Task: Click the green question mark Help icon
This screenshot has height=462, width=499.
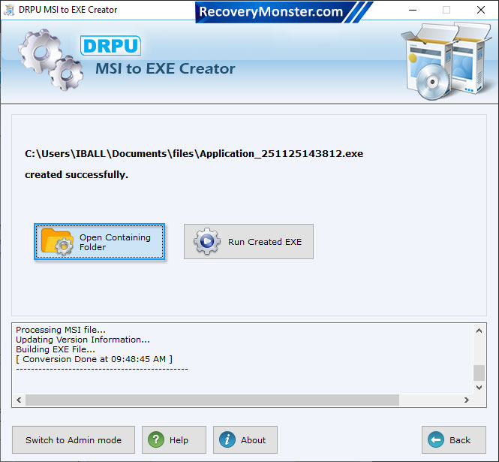Action: (155, 440)
